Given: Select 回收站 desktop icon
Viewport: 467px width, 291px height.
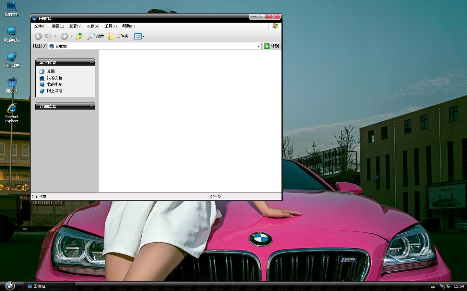Looking at the screenshot, I should pyautogui.click(x=12, y=85).
